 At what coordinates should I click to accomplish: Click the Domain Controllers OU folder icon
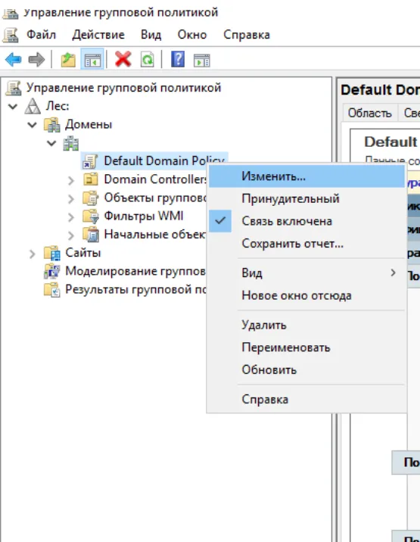pos(91,179)
